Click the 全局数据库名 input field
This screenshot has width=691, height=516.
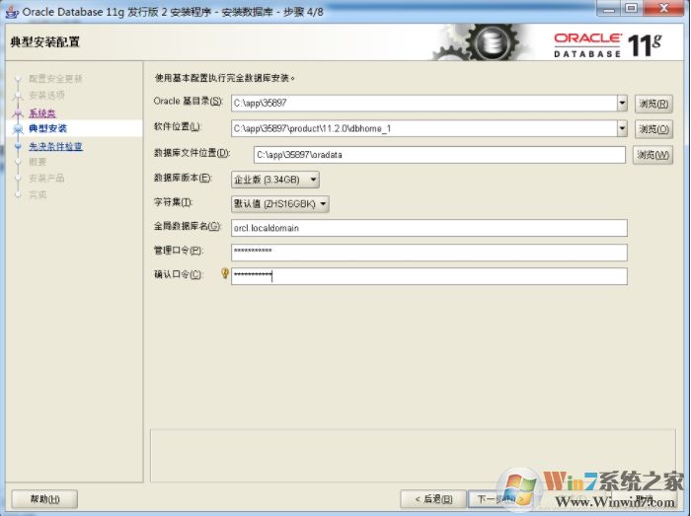[428, 228]
